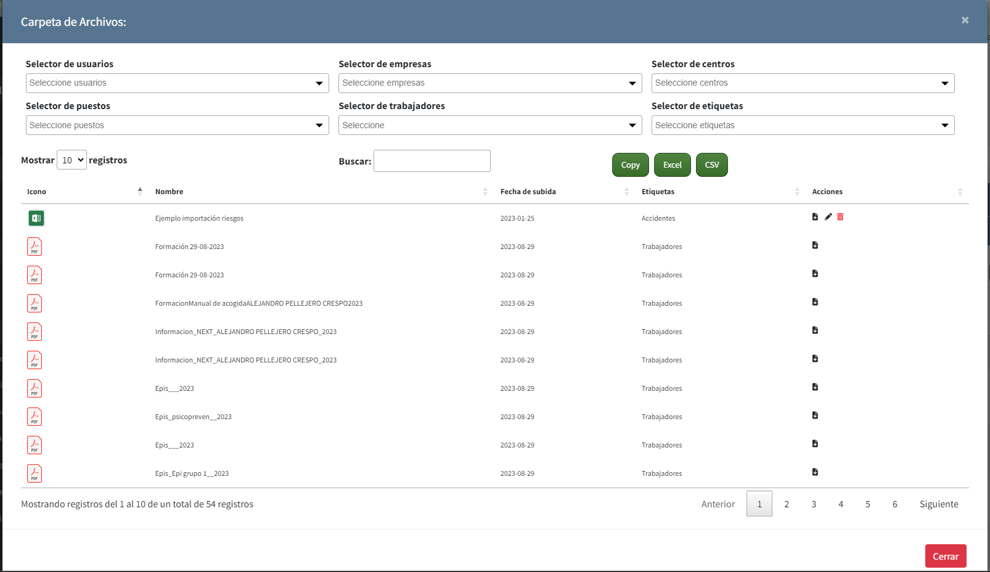Click PDF icon for FormacionManual de acogida row
This screenshot has height=572, width=990.
click(35, 303)
